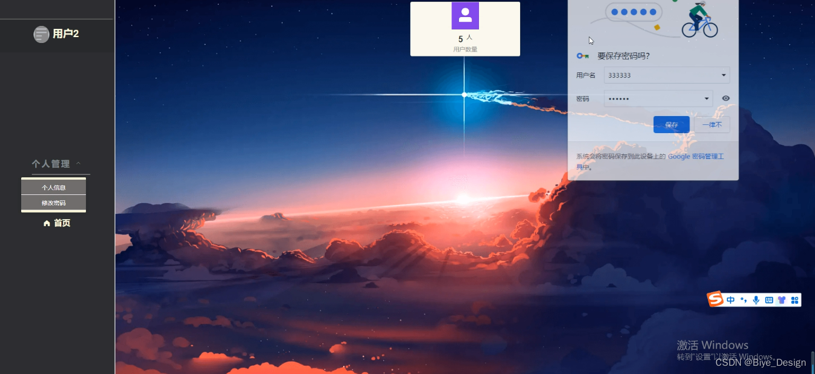Click 保存 to save the password

point(671,124)
